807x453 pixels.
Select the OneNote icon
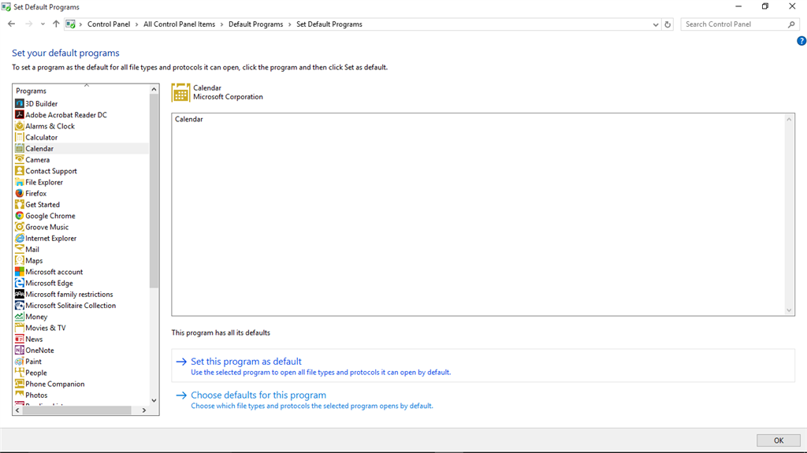[20, 350]
